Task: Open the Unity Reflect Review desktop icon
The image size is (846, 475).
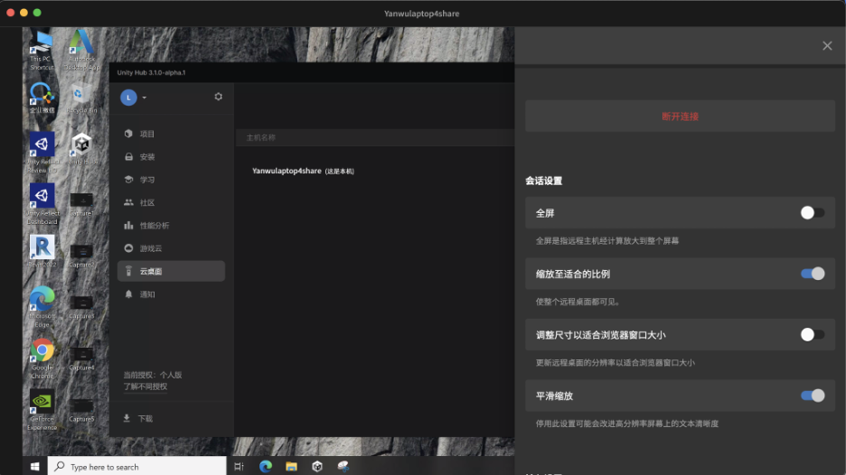Action: pos(42,152)
